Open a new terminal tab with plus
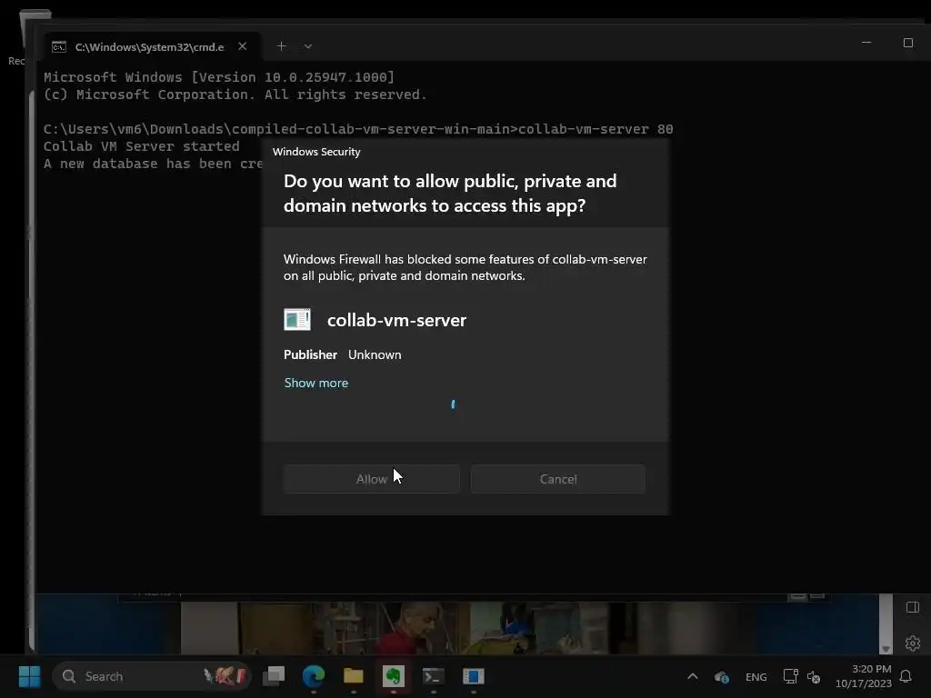Image resolution: width=931 pixels, height=698 pixels. tap(282, 46)
